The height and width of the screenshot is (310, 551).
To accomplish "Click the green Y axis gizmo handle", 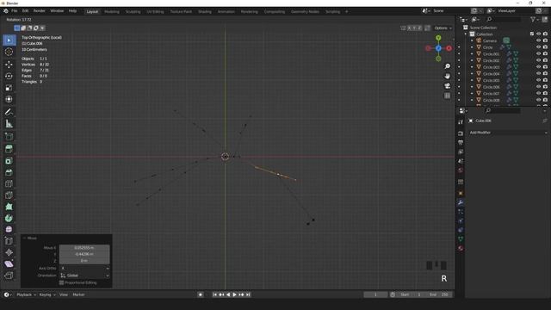I will (438, 38).
